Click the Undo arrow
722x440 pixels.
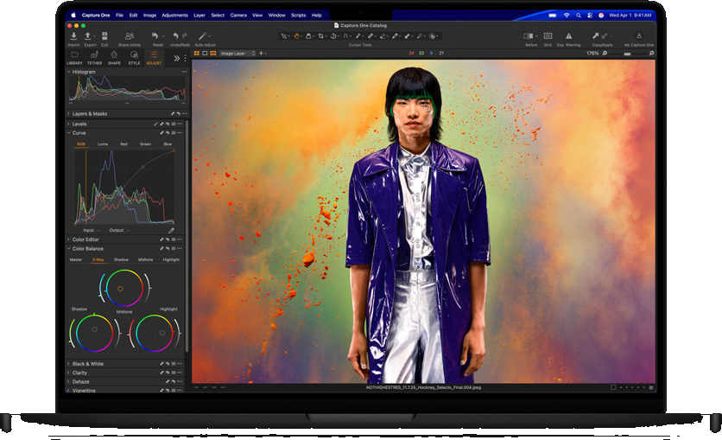pos(175,36)
